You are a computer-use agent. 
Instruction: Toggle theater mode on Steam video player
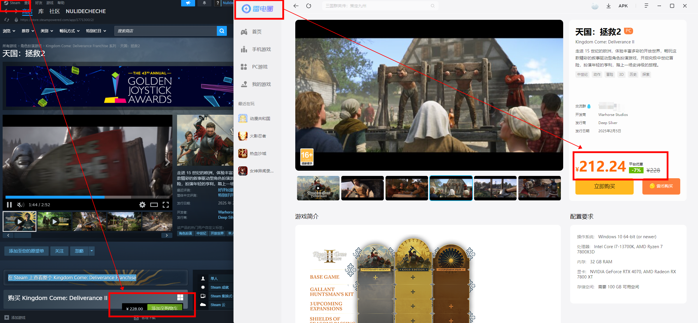point(154,205)
